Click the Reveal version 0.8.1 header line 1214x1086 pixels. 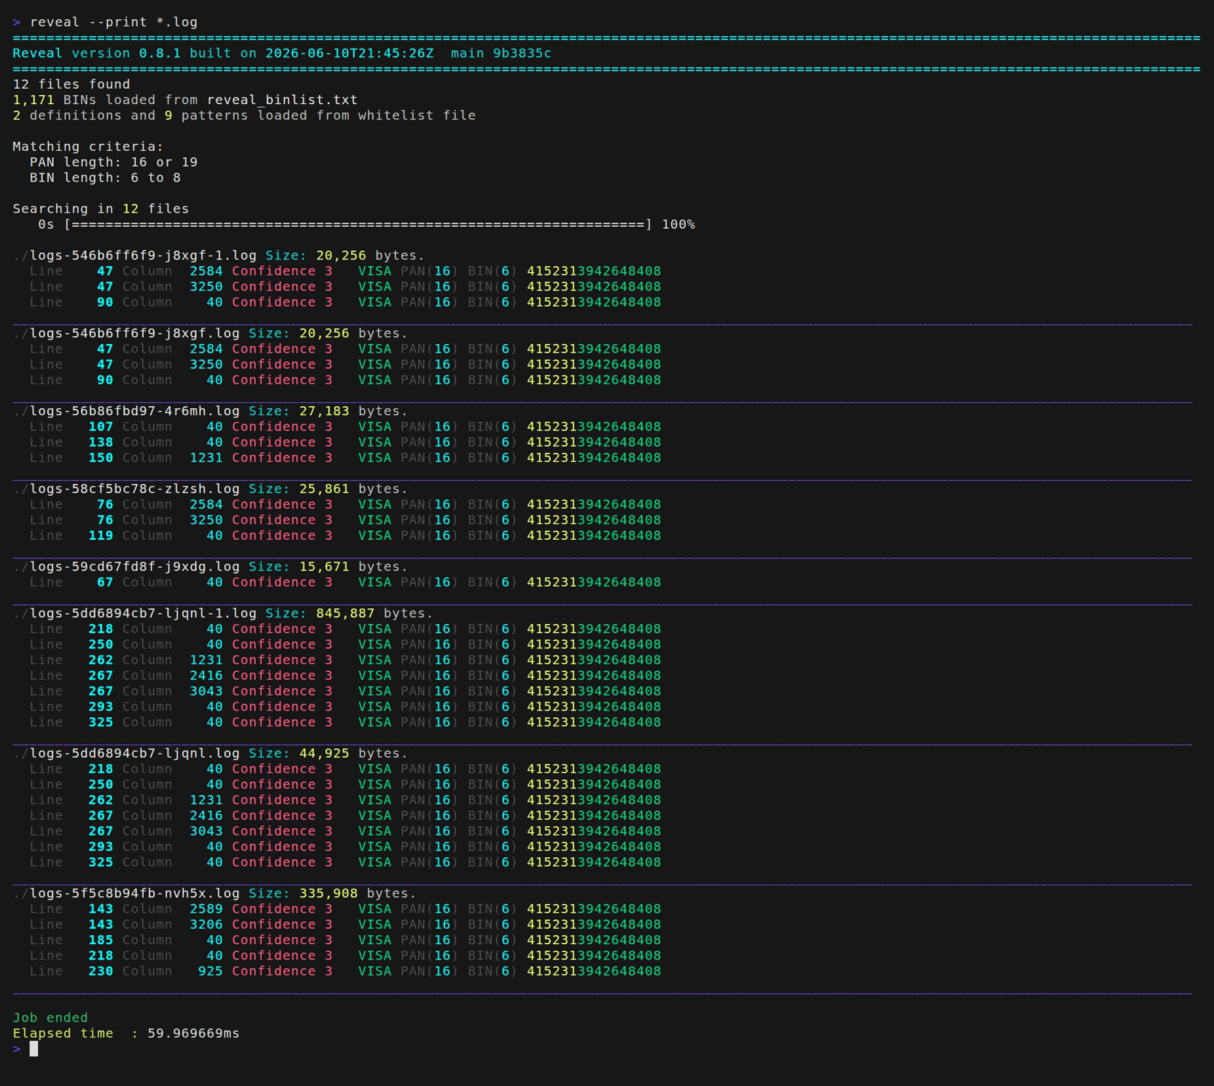tap(282, 54)
